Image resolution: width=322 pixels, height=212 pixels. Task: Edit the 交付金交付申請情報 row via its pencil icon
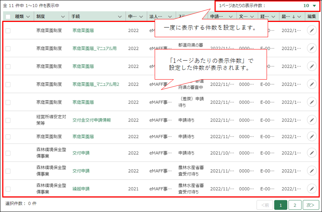coord(311,120)
